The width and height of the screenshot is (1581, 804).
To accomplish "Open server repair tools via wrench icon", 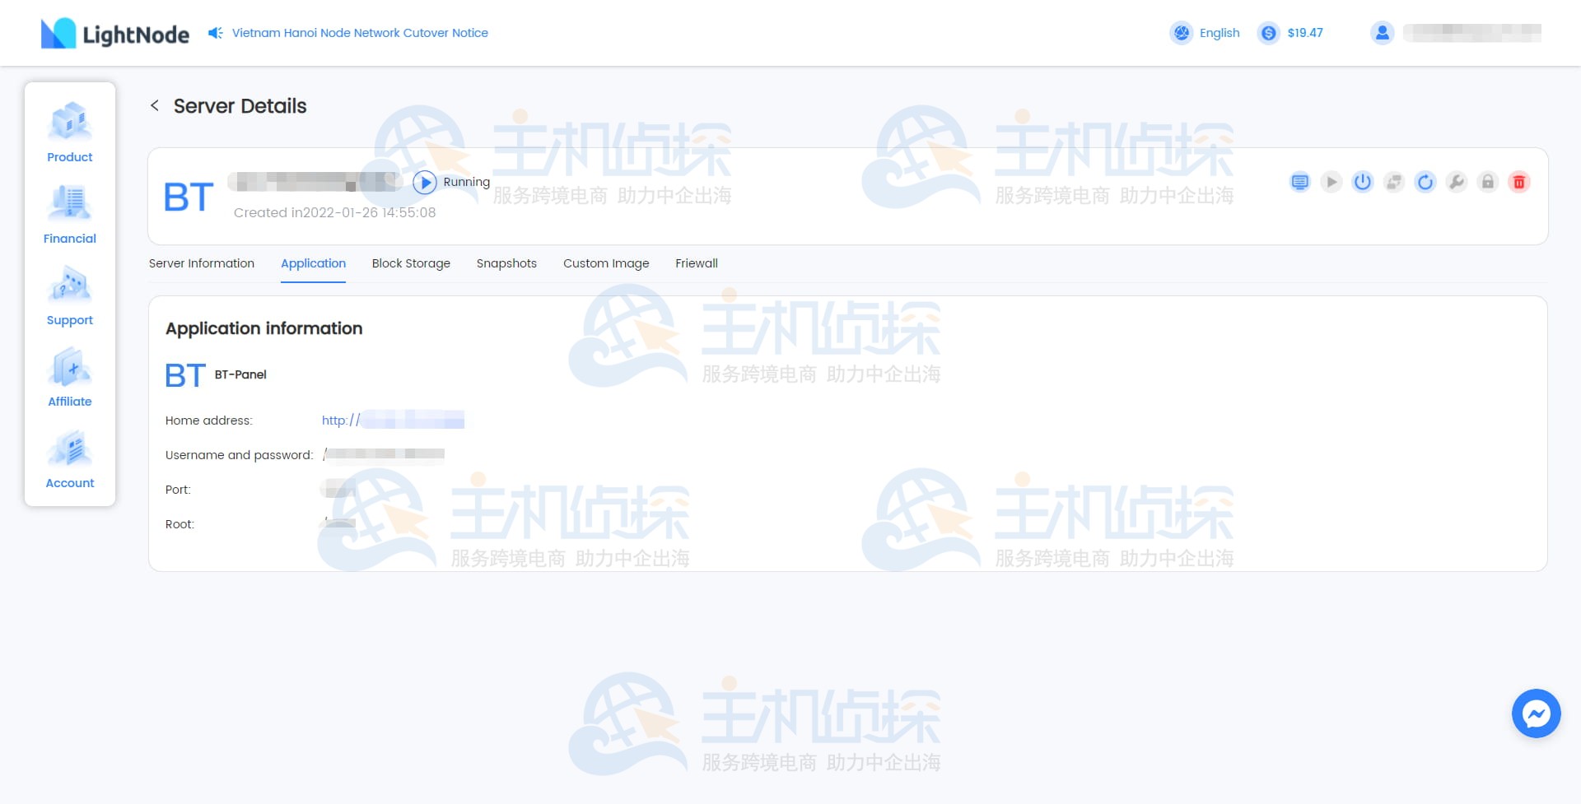I will pos(1457,182).
